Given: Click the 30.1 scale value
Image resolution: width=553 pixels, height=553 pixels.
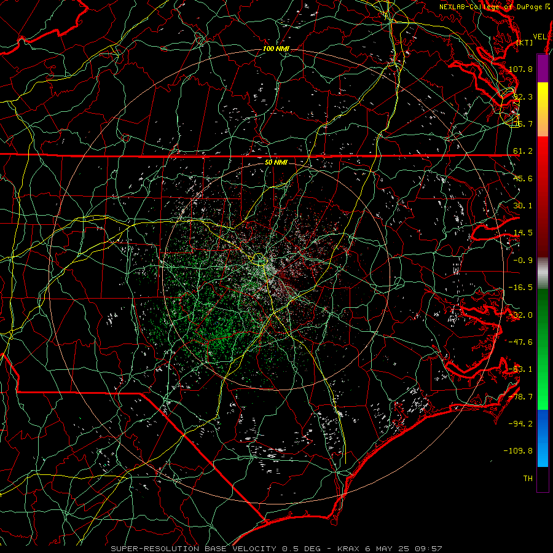Looking at the screenshot, I should click(523, 206).
